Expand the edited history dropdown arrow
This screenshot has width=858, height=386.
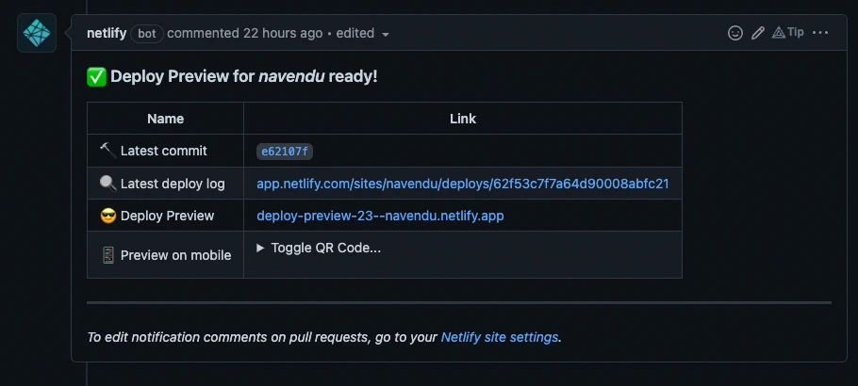tap(386, 35)
